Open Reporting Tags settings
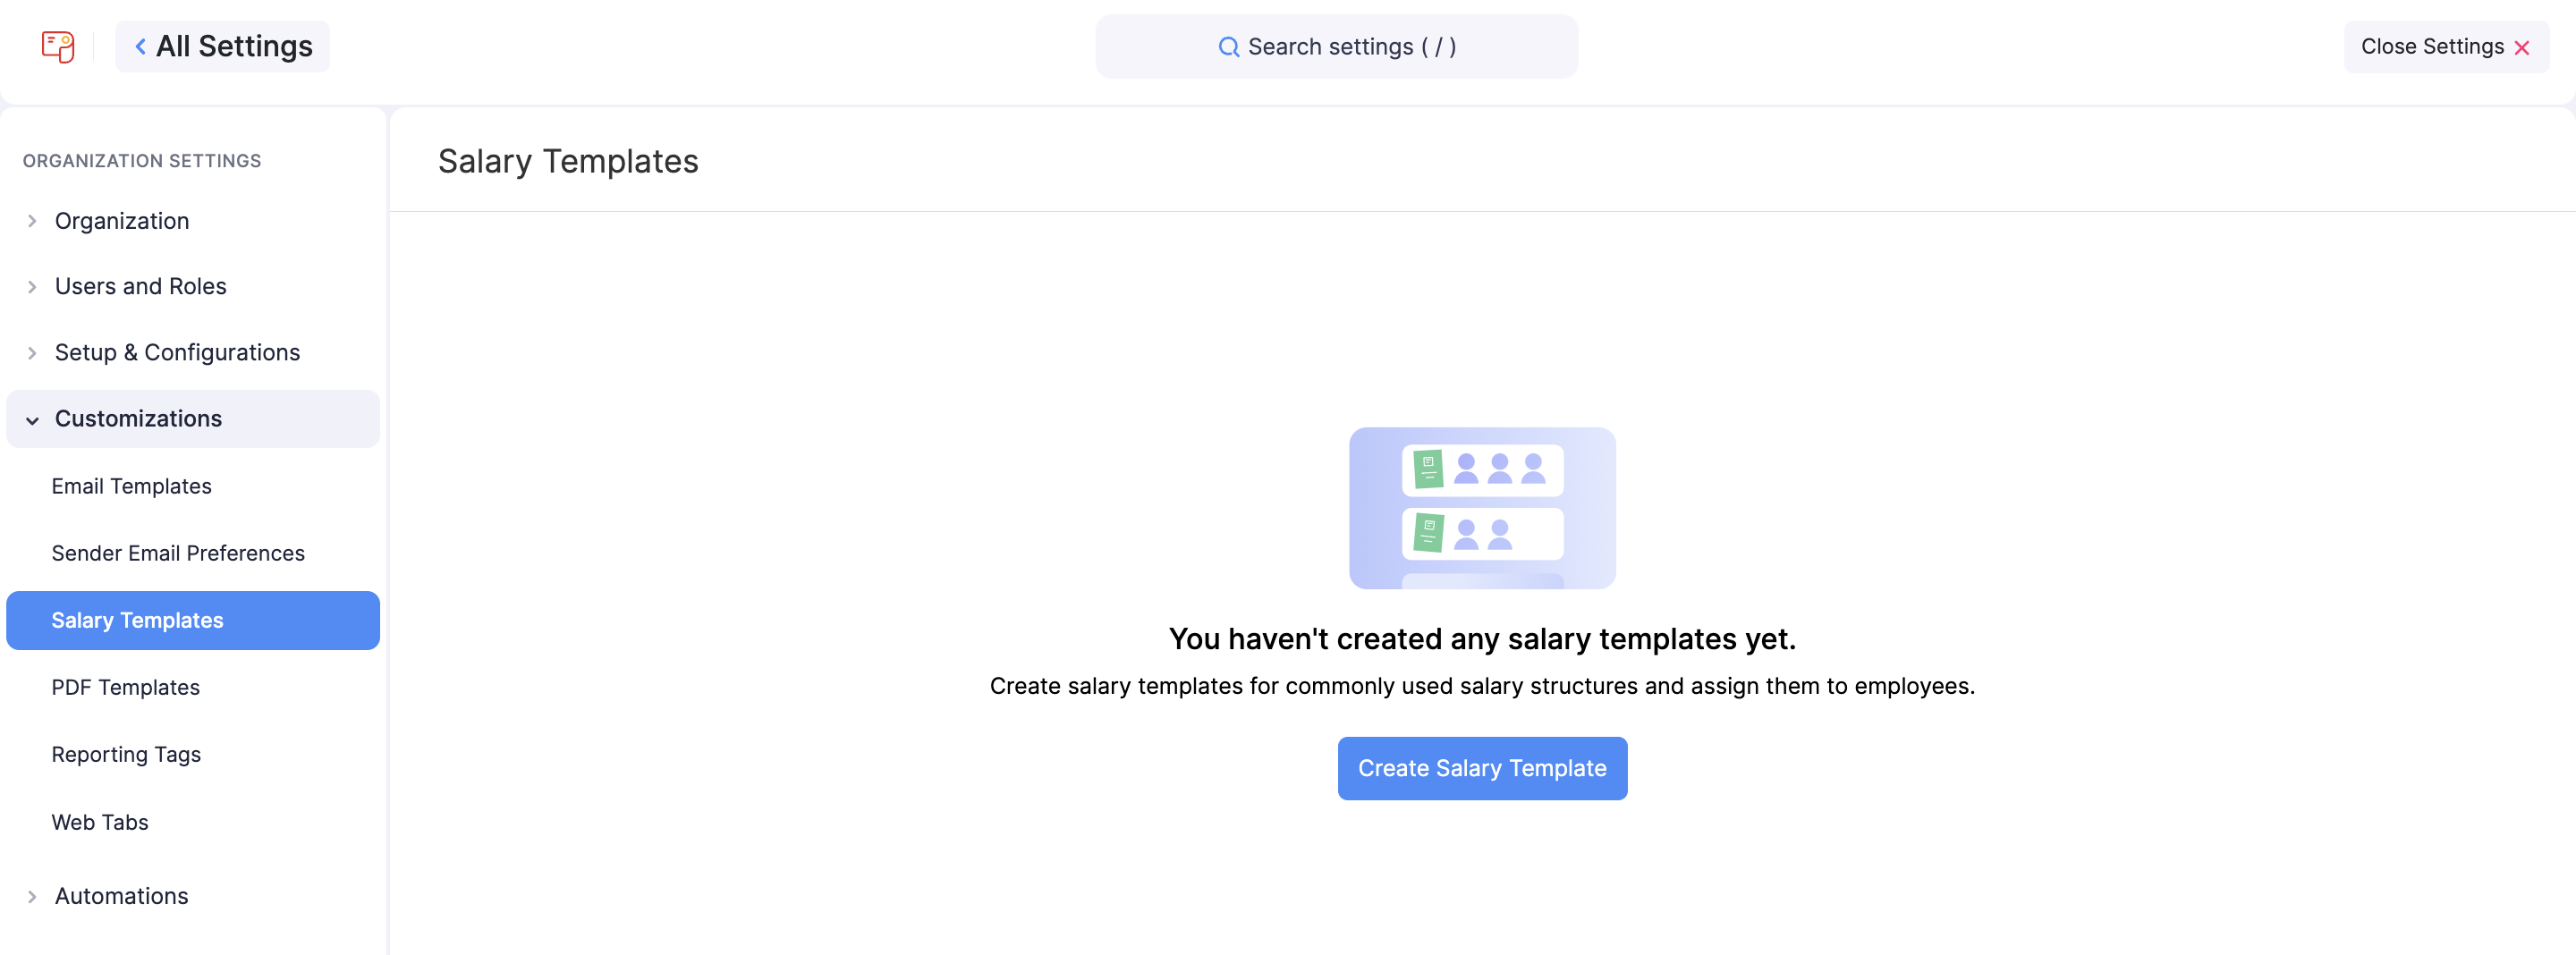This screenshot has width=2576, height=955. pos(126,754)
